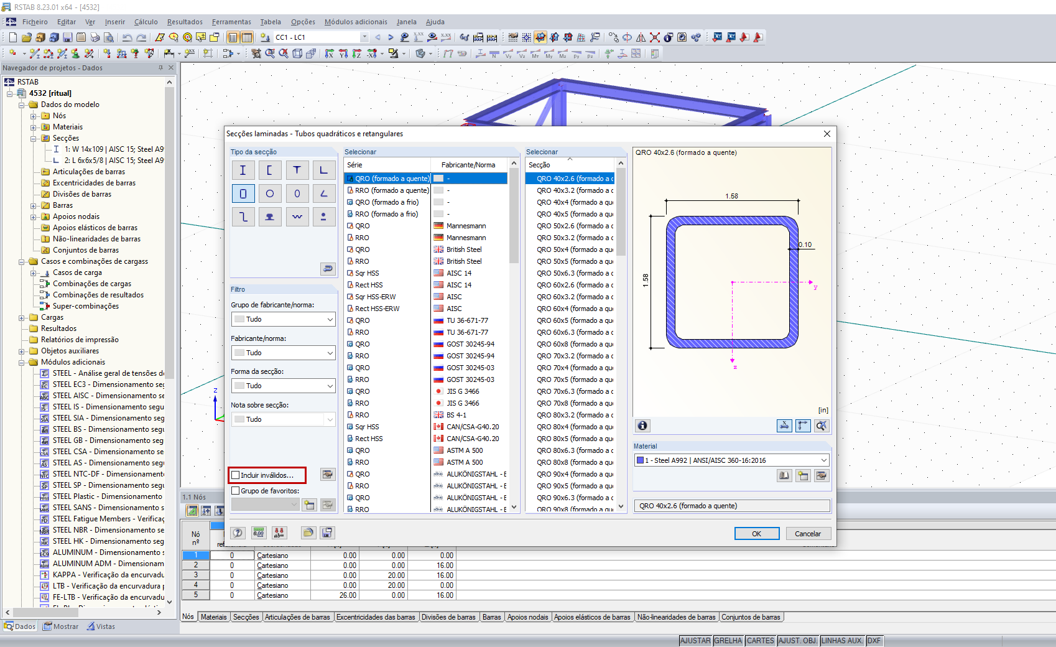Viewport: 1056px width, 647px height.
Task: Click the save diskette icon in dialog footer
Action: coord(327,533)
